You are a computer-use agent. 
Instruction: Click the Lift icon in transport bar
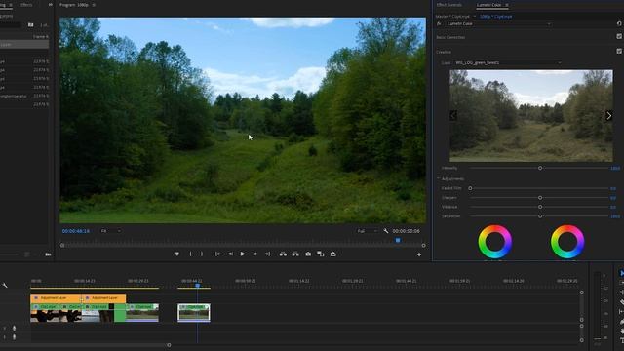click(x=283, y=253)
